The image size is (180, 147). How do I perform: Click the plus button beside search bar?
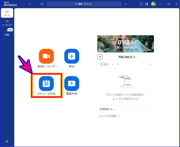coord(126,4)
